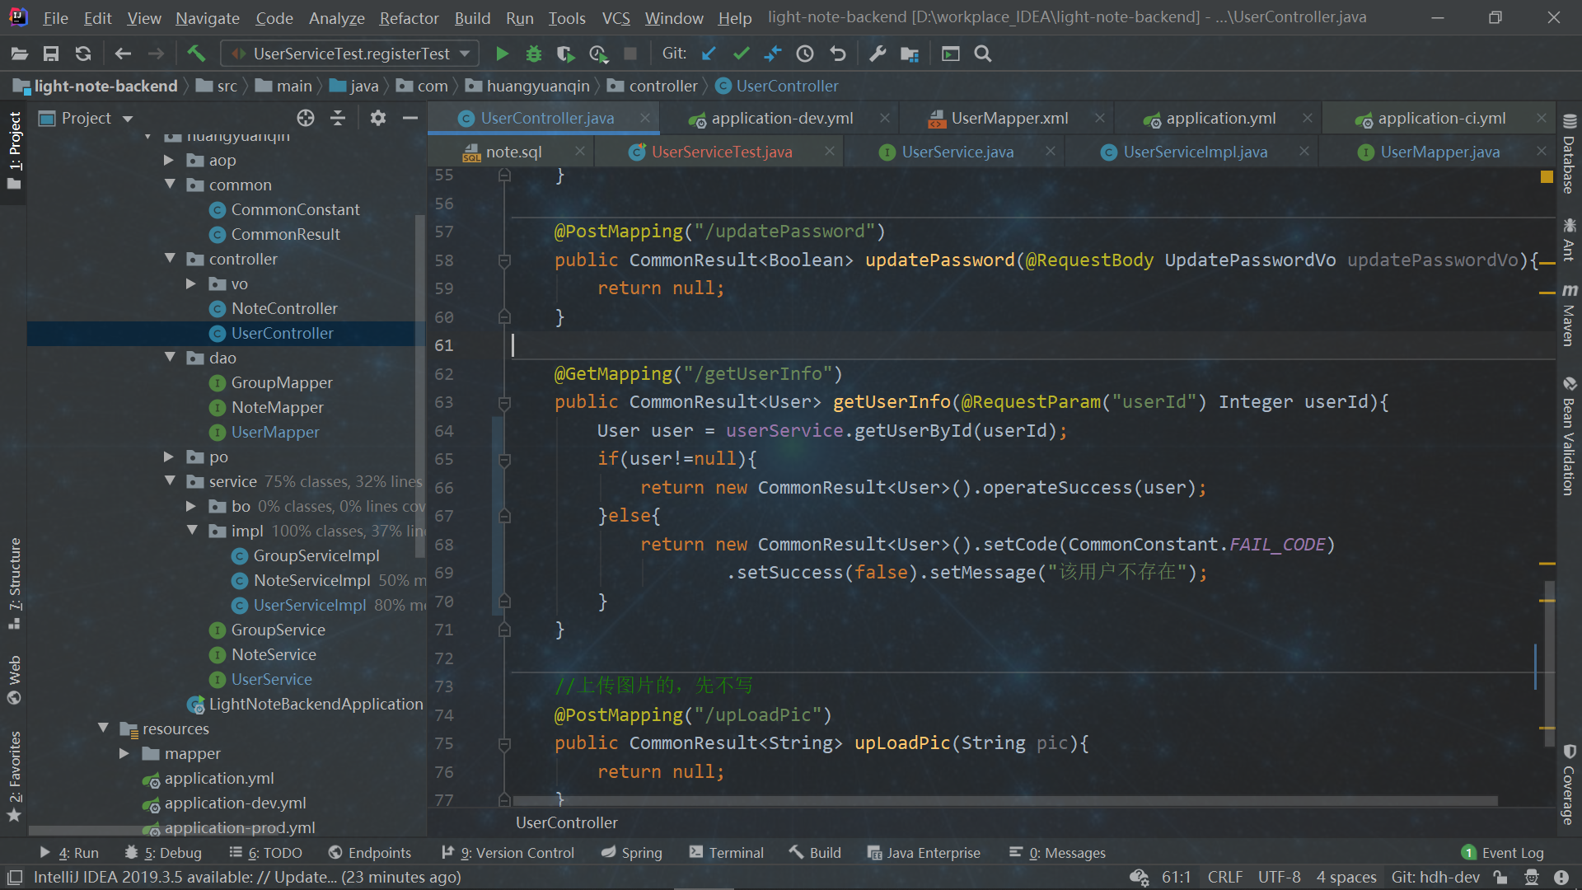Open the Event Log panel
Screen dimensions: 1582x890
pyautogui.click(x=1503, y=853)
